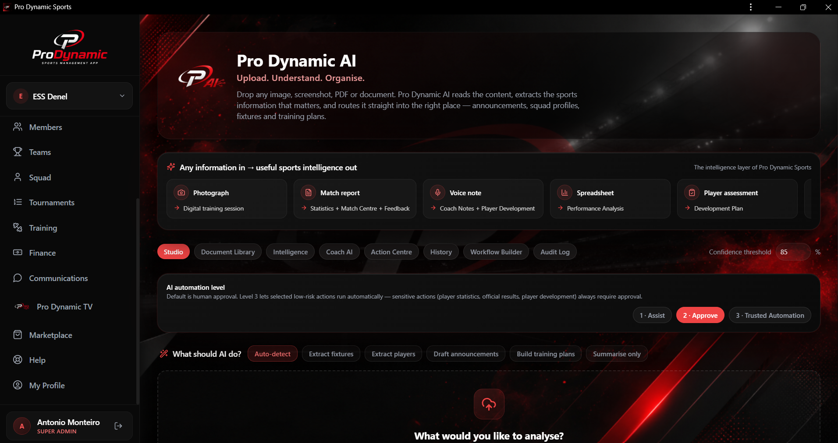Image resolution: width=838 pixels, height=443 pixels.
Task: Click the 'E' club badge
Action: [21, 96]
